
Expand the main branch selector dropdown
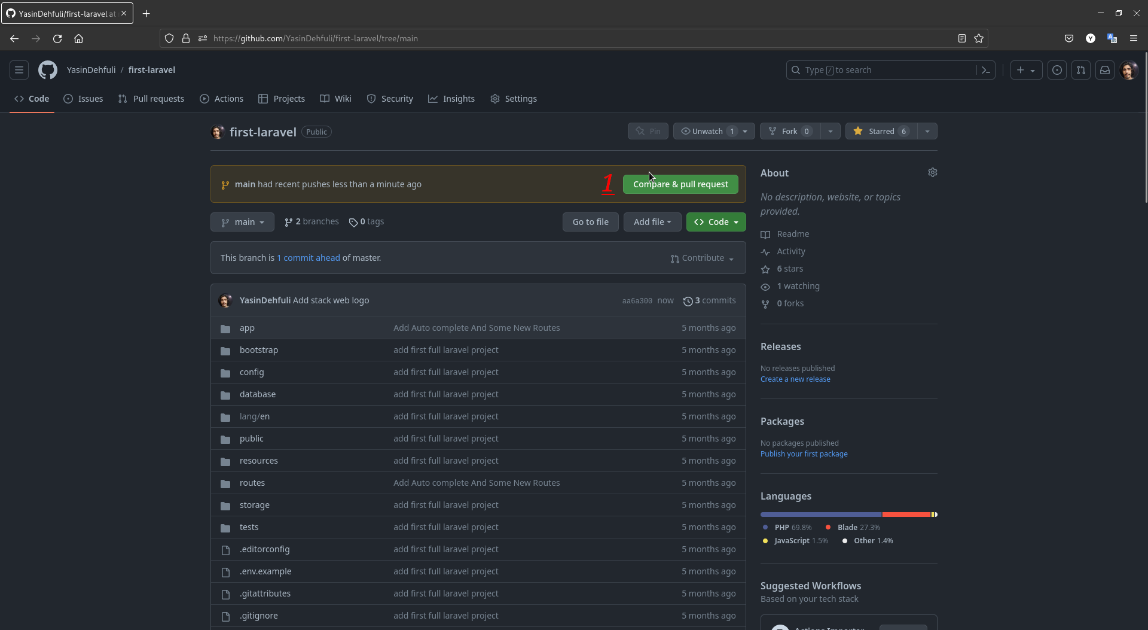click(x=242, y=222)
